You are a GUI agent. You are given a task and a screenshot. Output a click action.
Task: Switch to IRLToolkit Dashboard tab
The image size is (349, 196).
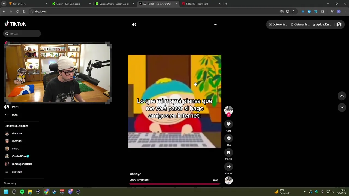(201, 4)
